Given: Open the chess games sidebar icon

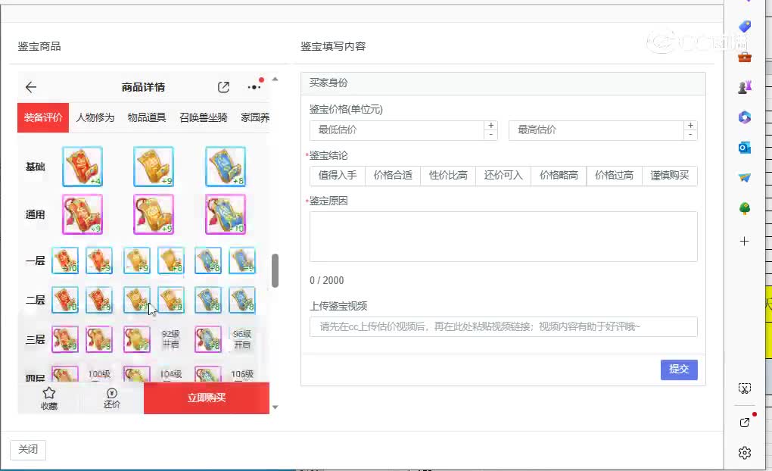Looking at the screenshot, I should (x=745, y=87).
